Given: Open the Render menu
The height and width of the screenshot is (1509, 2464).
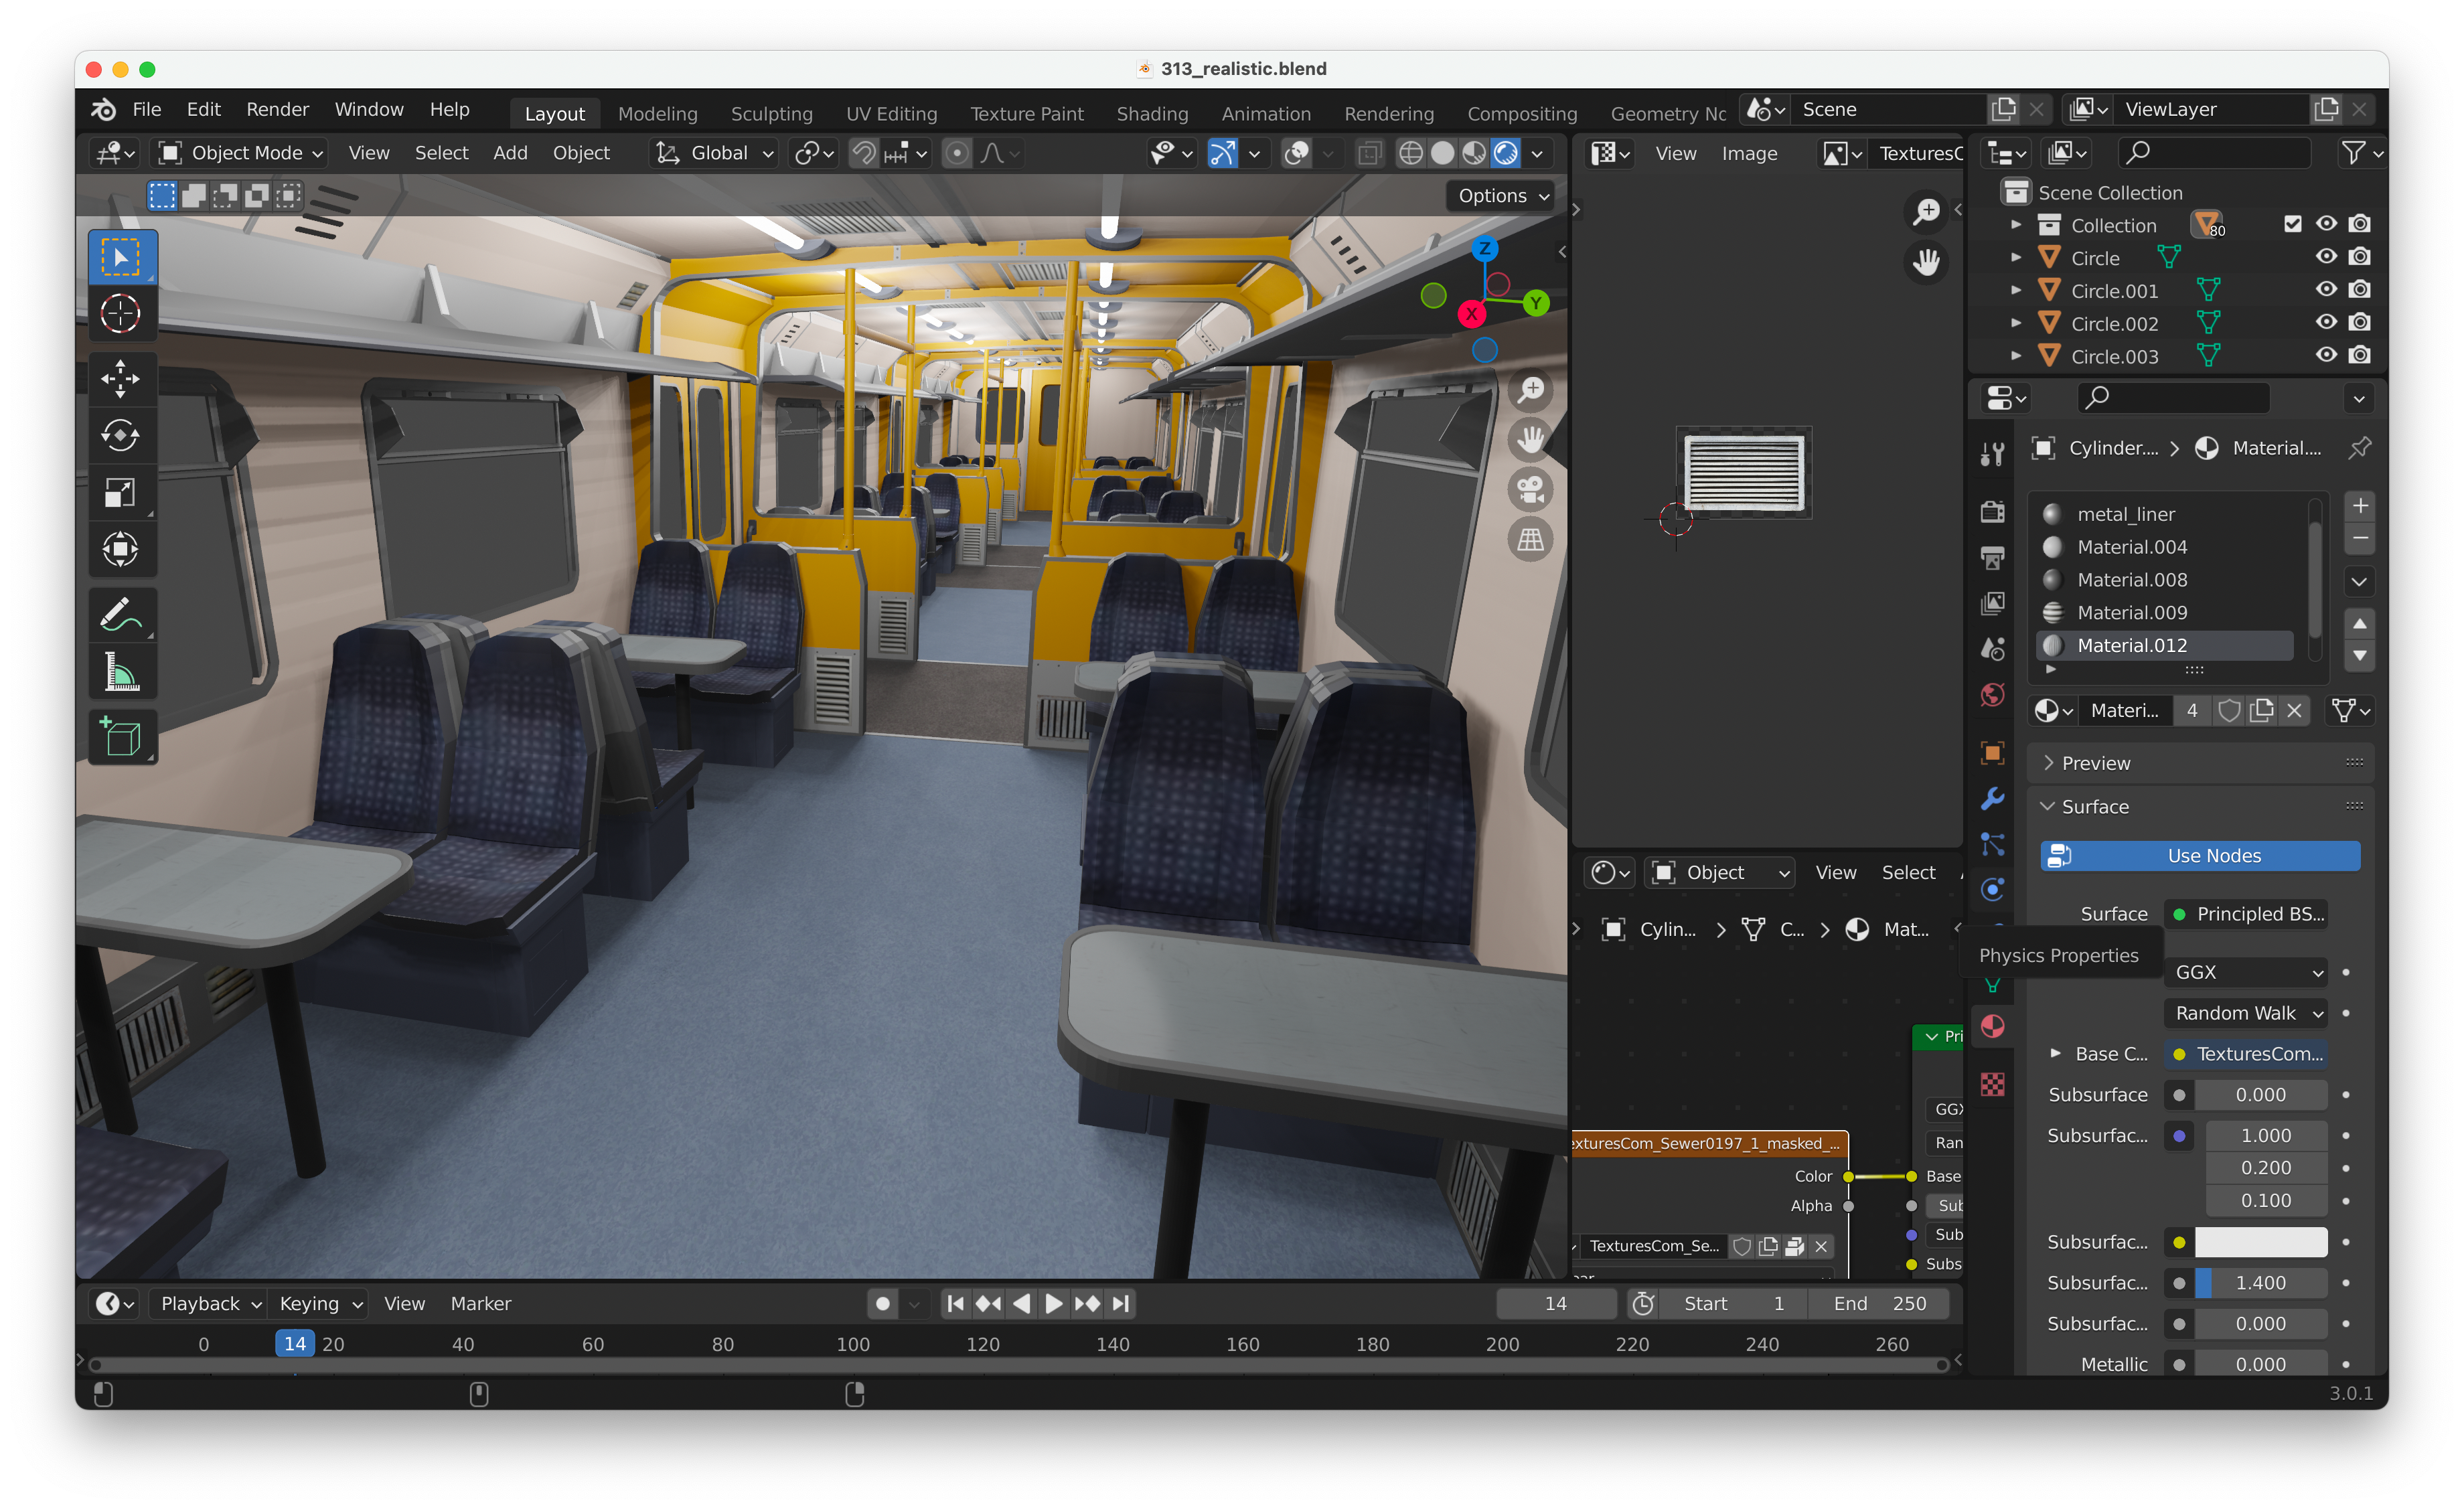Looking at the screenshot, I should point(277,109).
